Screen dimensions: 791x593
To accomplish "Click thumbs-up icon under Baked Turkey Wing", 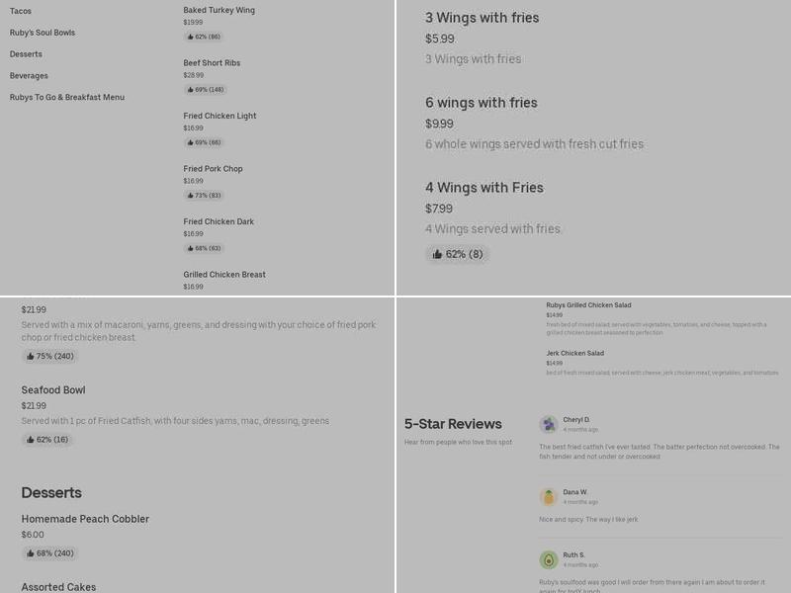I will [x=190, y=37].
